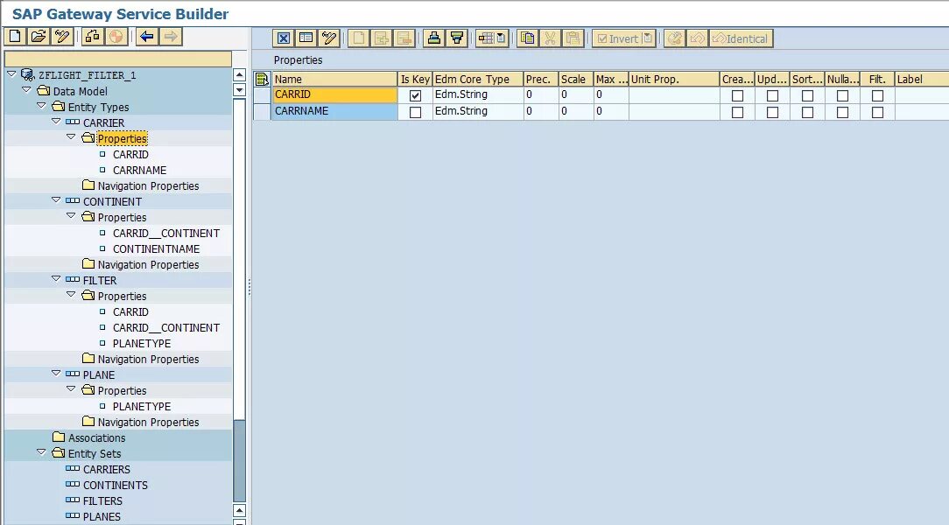Click the sort descending icon

click(457, 38)
